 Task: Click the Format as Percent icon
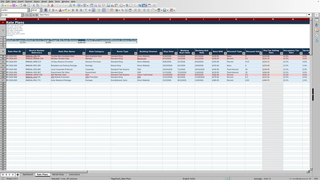click(x=122, y=10)
